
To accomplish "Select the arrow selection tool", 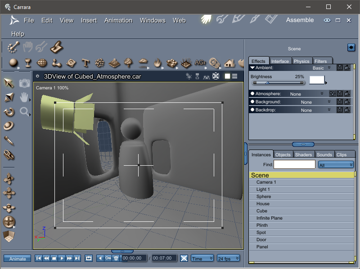I will tap(9, 83).
